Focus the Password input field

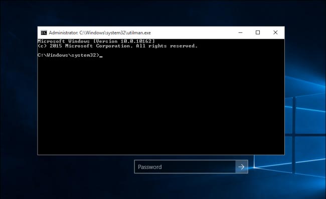pyautogui.click(x=185, y=167)
